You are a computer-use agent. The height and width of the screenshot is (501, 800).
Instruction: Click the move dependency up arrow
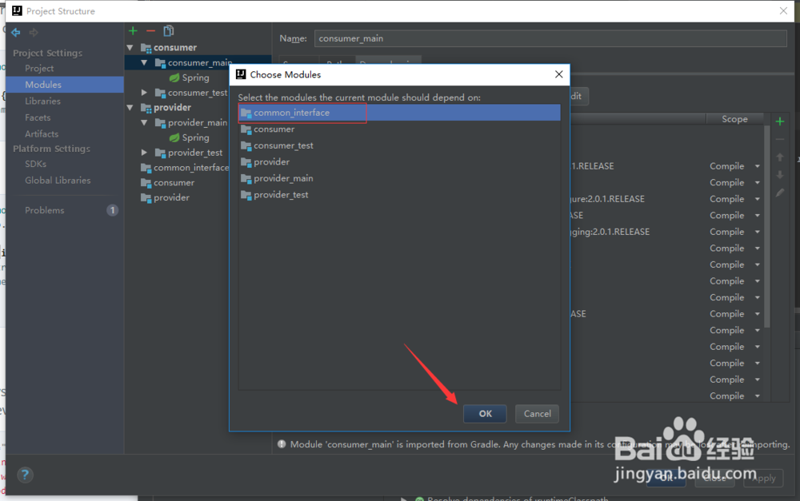pyautogui.click(x=779, y=157)
